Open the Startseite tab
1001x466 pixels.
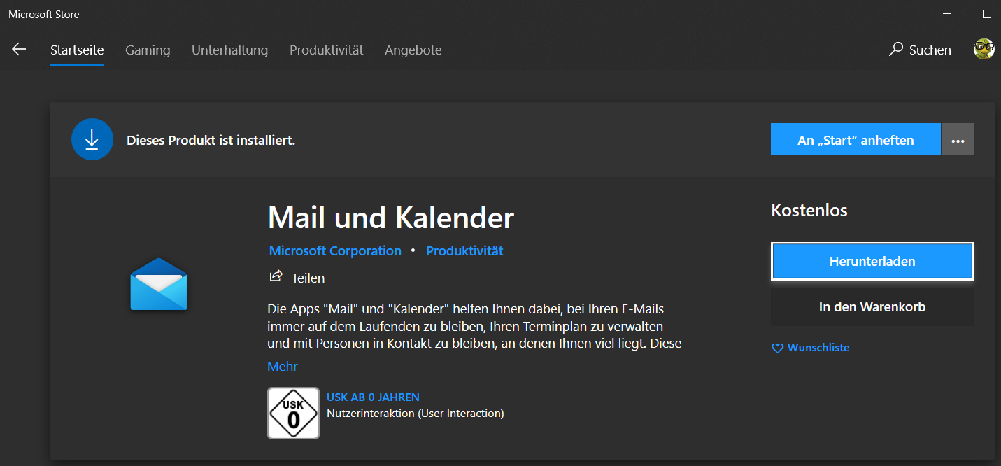77,50
